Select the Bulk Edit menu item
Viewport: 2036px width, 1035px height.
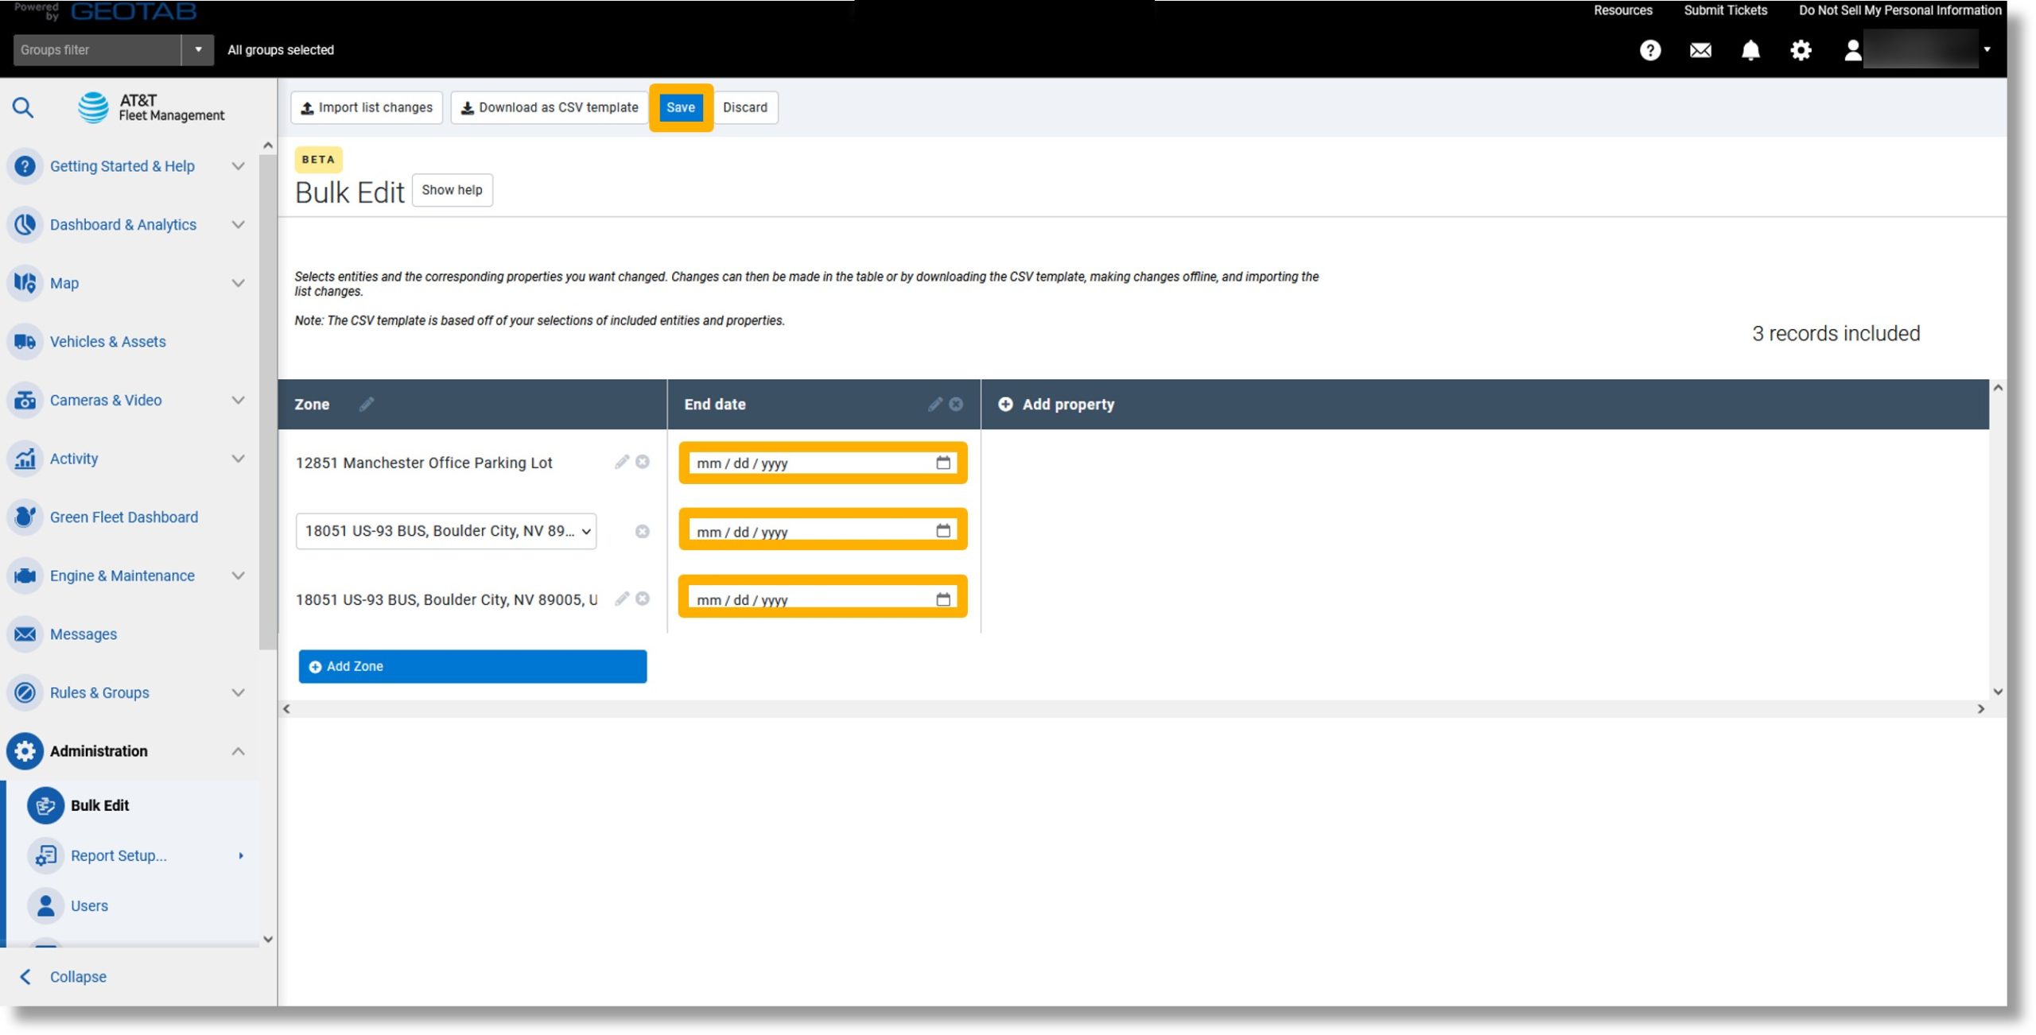tap(99, 804)
